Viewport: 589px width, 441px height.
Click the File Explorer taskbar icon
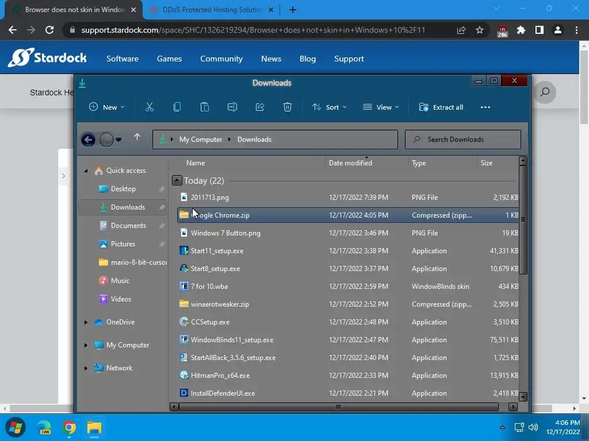coord(94,427)
